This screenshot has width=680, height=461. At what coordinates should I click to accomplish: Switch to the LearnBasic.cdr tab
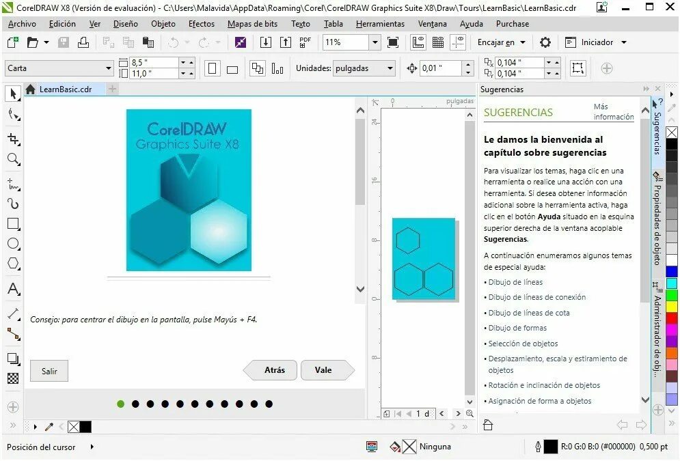click(x=65, y=89)
